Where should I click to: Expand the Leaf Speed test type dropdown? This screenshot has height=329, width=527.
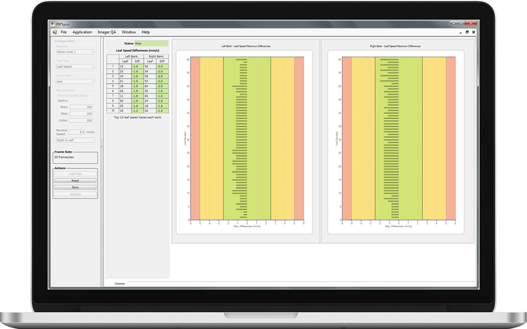74,66
